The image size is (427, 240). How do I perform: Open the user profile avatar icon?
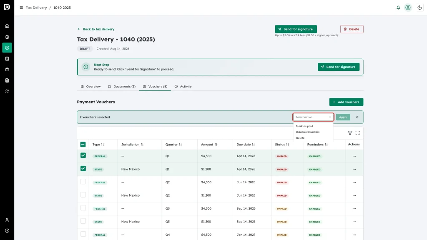pos(408,7)
